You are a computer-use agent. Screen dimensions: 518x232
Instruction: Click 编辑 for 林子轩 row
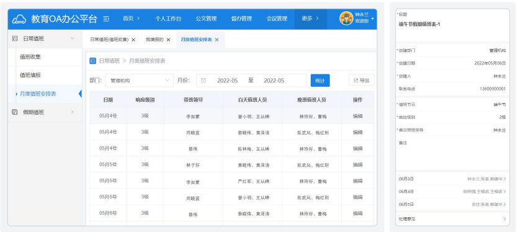coord(358,164)
